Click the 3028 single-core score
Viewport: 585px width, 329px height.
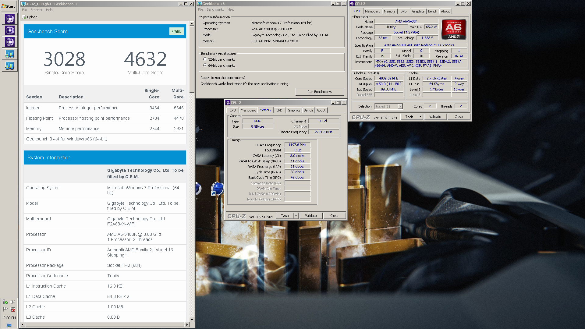(x=64, y=59)
